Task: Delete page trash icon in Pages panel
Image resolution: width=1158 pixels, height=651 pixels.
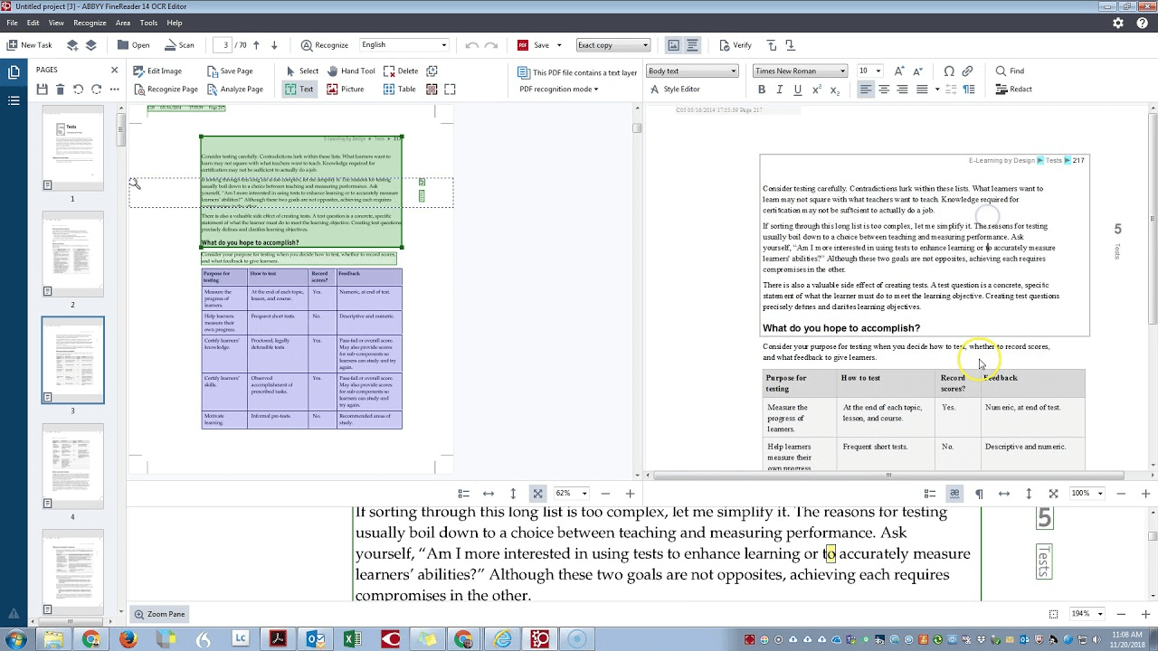Action: point(60,90)
